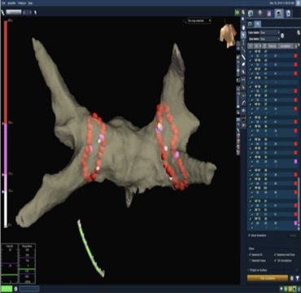Click the funnel filter icon
301x293 pixels.
298,278
